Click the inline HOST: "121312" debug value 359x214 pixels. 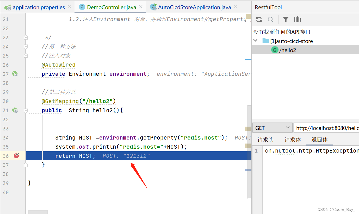126,156
